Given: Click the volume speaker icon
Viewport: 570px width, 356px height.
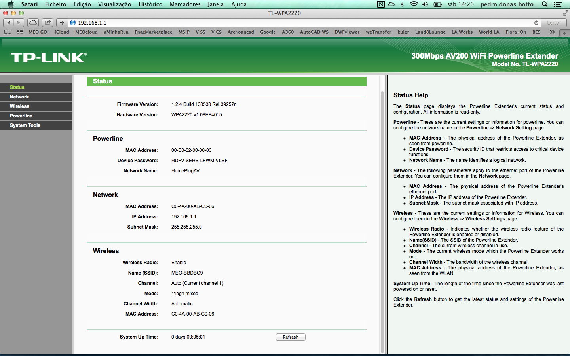Looking at the screenshot, I should click(425, 4).
